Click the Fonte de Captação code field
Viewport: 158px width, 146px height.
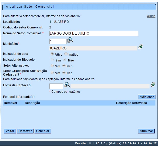[56, 86]
